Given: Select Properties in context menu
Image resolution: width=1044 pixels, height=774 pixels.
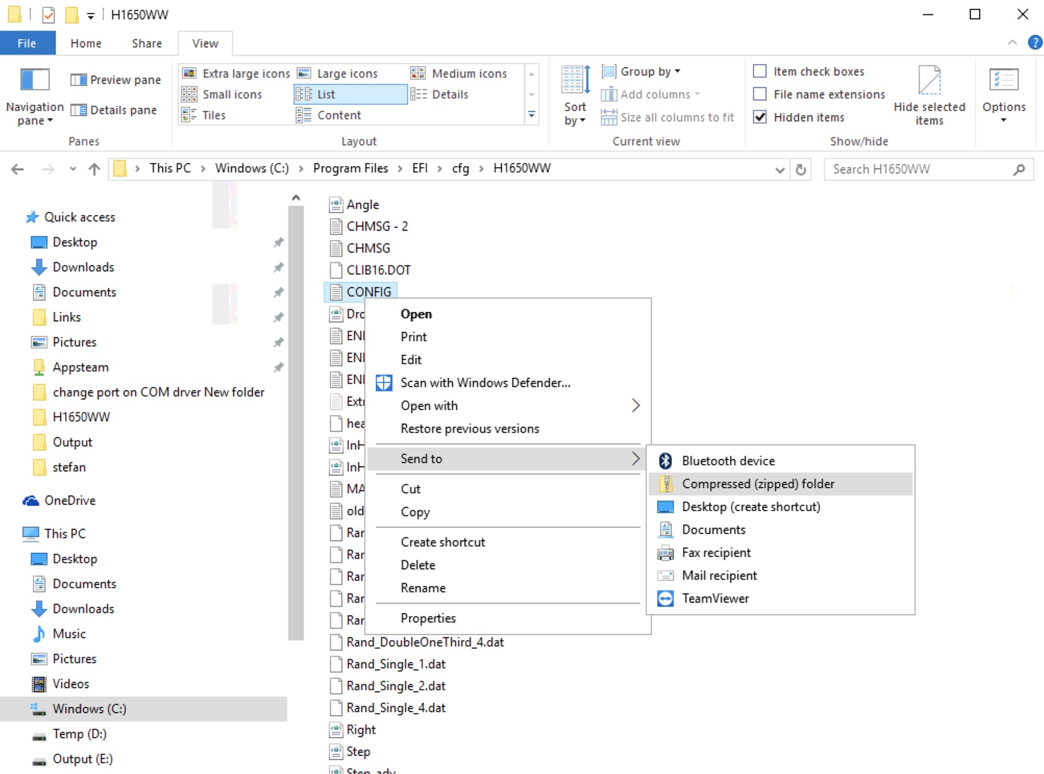Looking at the screenshot, I should tap(508, 619).
